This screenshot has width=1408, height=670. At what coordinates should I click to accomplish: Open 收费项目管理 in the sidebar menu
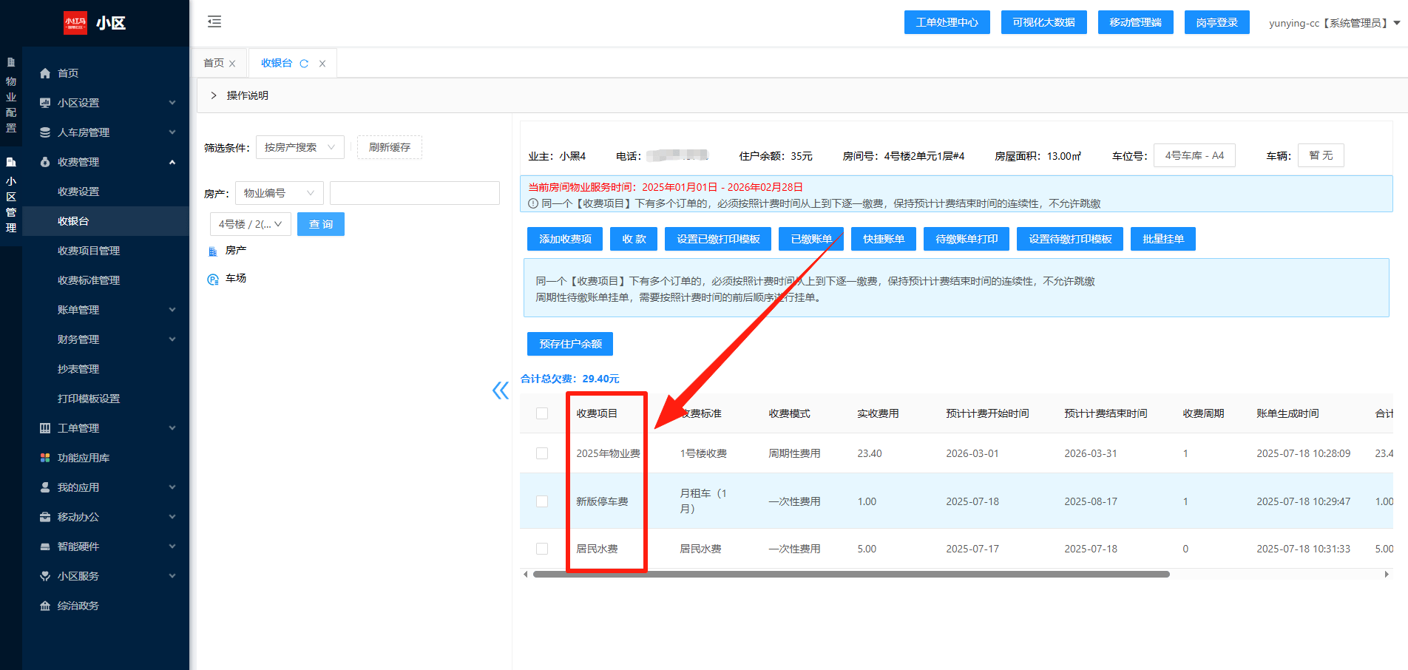coord(89,251)
